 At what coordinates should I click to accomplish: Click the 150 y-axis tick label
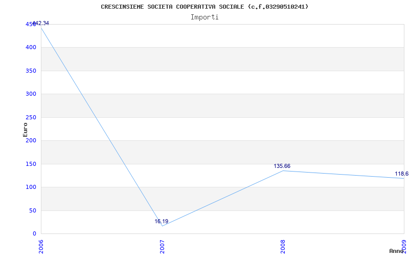(x=31, y=164)
